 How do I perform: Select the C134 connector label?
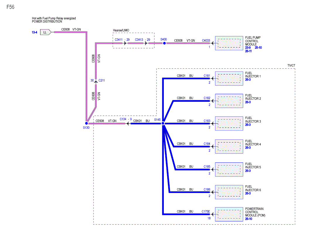(x=123, y=119)
